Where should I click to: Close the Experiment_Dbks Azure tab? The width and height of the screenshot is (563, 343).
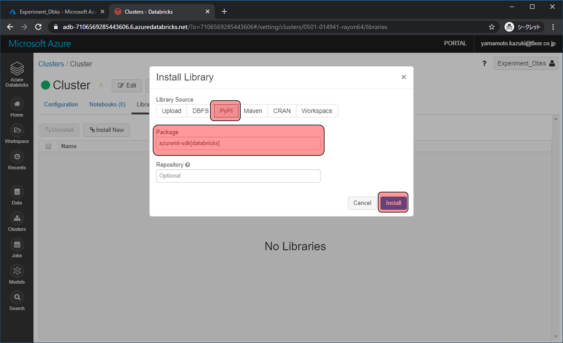pos(102,12)
